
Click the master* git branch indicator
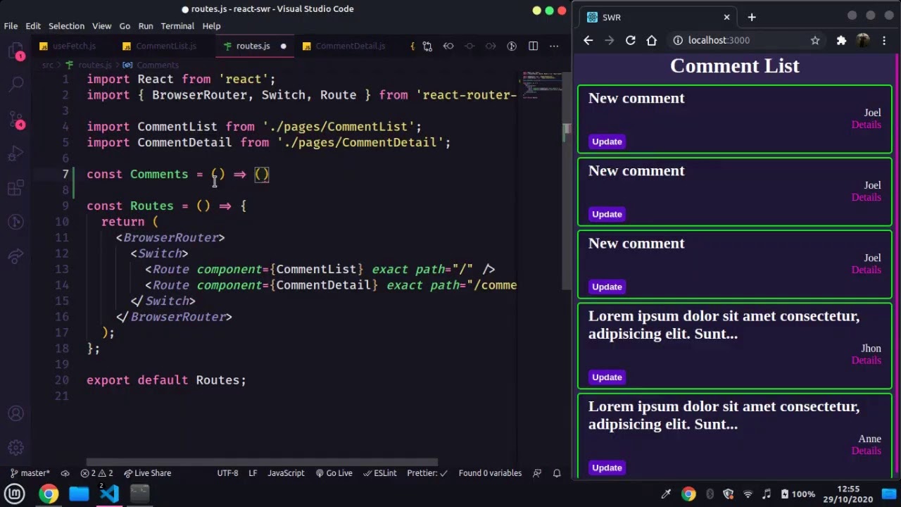pyautogui.click(x=30, y=473)
